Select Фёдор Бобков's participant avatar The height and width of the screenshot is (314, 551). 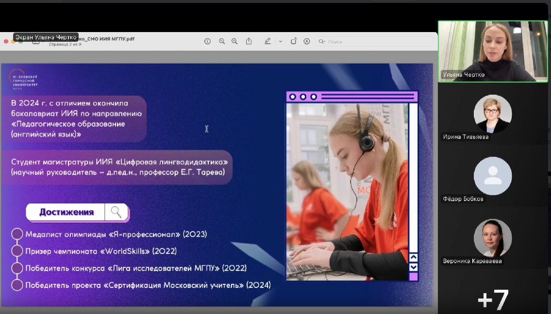(x=492, y=176)
